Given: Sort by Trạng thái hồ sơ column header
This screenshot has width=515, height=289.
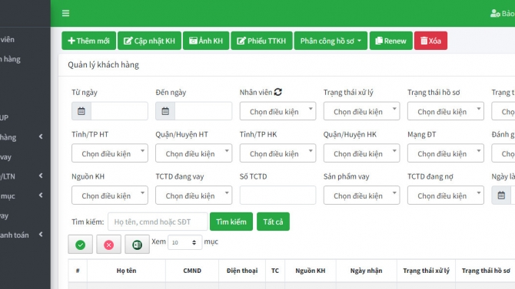Looking at the screenshot, I should coord(486,271).
